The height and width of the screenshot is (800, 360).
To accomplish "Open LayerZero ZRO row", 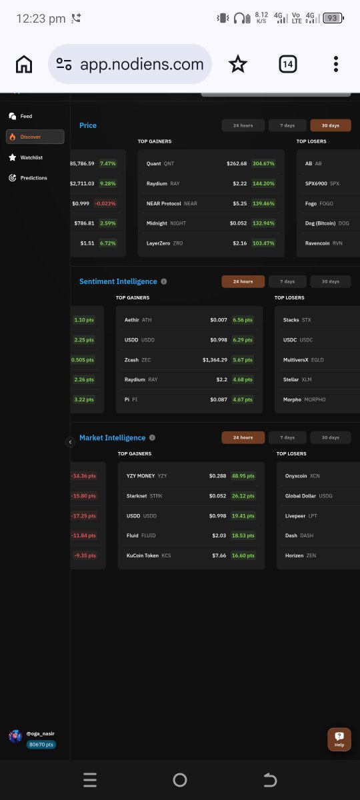I will pyautogui.click(x=211, y=243).
